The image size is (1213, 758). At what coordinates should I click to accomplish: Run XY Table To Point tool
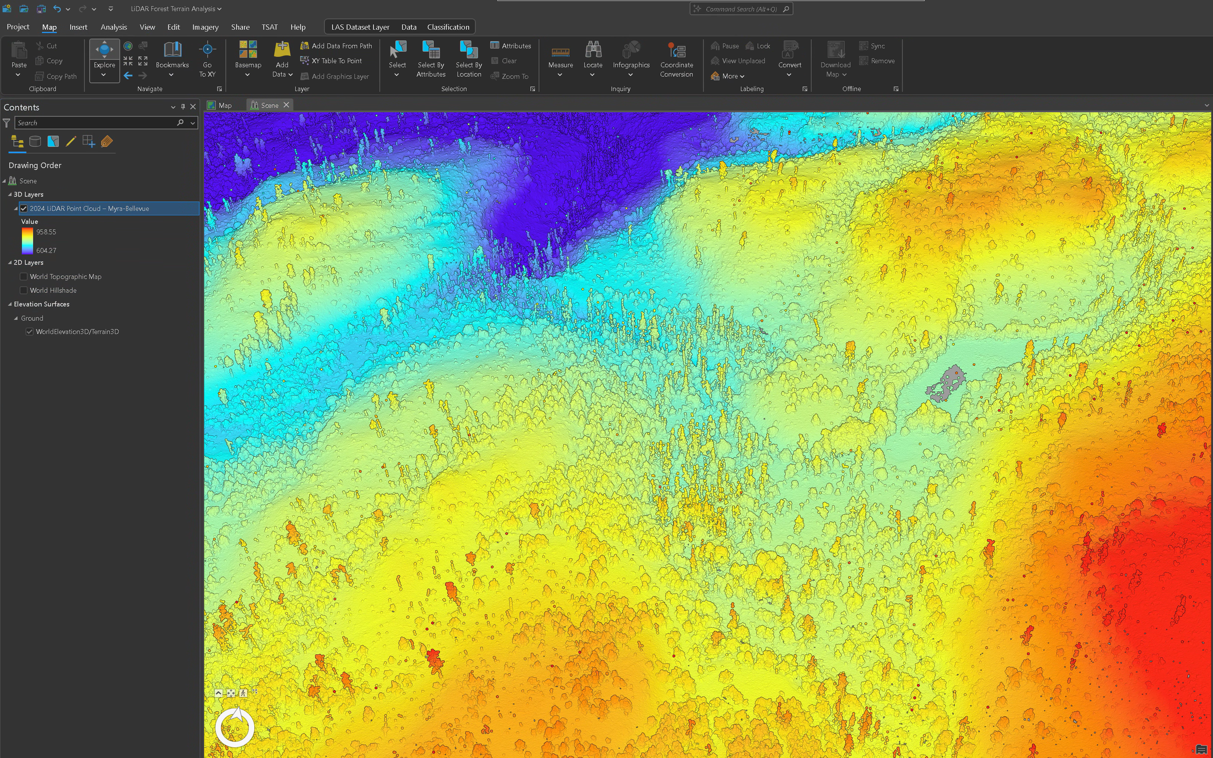[331, 61]
